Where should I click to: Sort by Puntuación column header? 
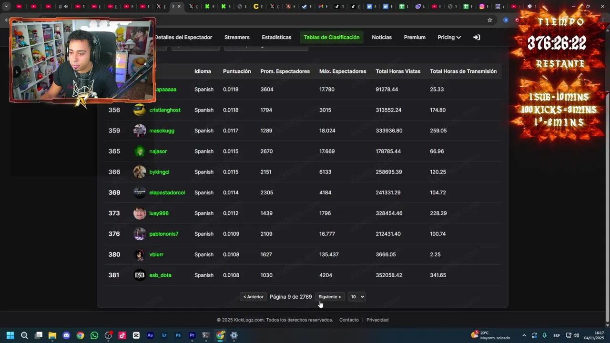click(237, 71)
